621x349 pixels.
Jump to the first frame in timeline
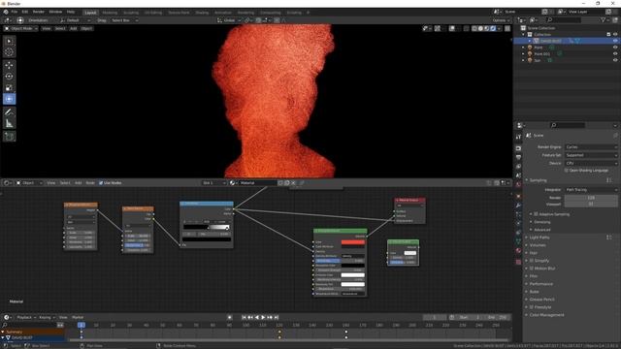pos(244,317)
